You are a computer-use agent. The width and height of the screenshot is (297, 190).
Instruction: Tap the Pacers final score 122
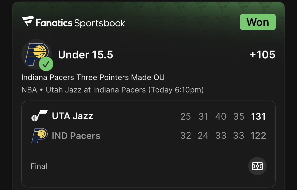coord(258,136)
